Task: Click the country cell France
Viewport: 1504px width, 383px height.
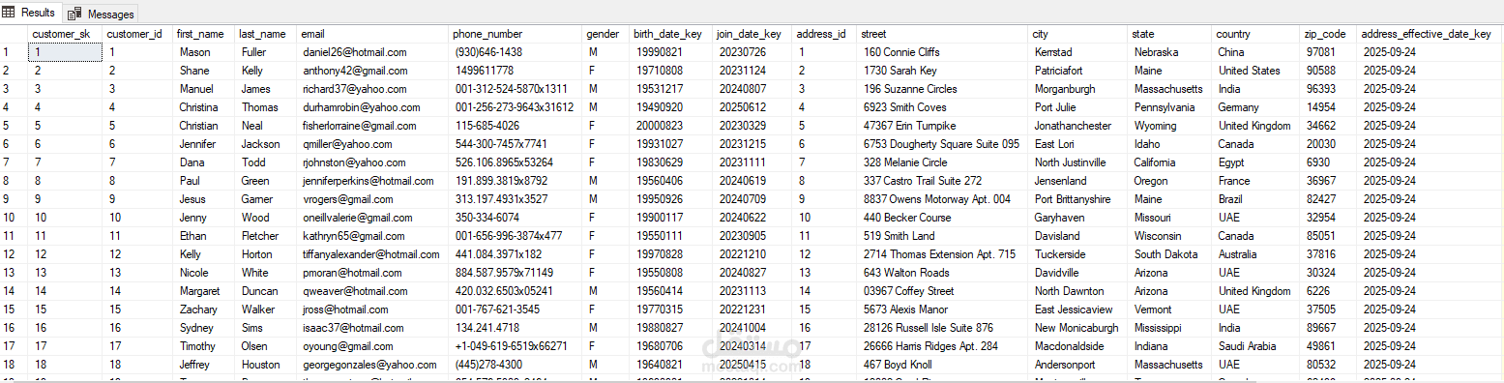Action: click(1256, 181)
